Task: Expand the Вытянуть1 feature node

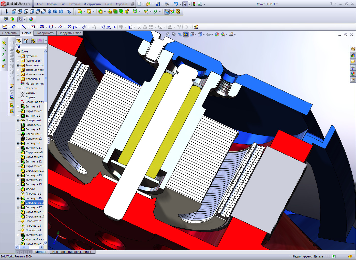Action: pyautogui.click(x=18, y=107)
